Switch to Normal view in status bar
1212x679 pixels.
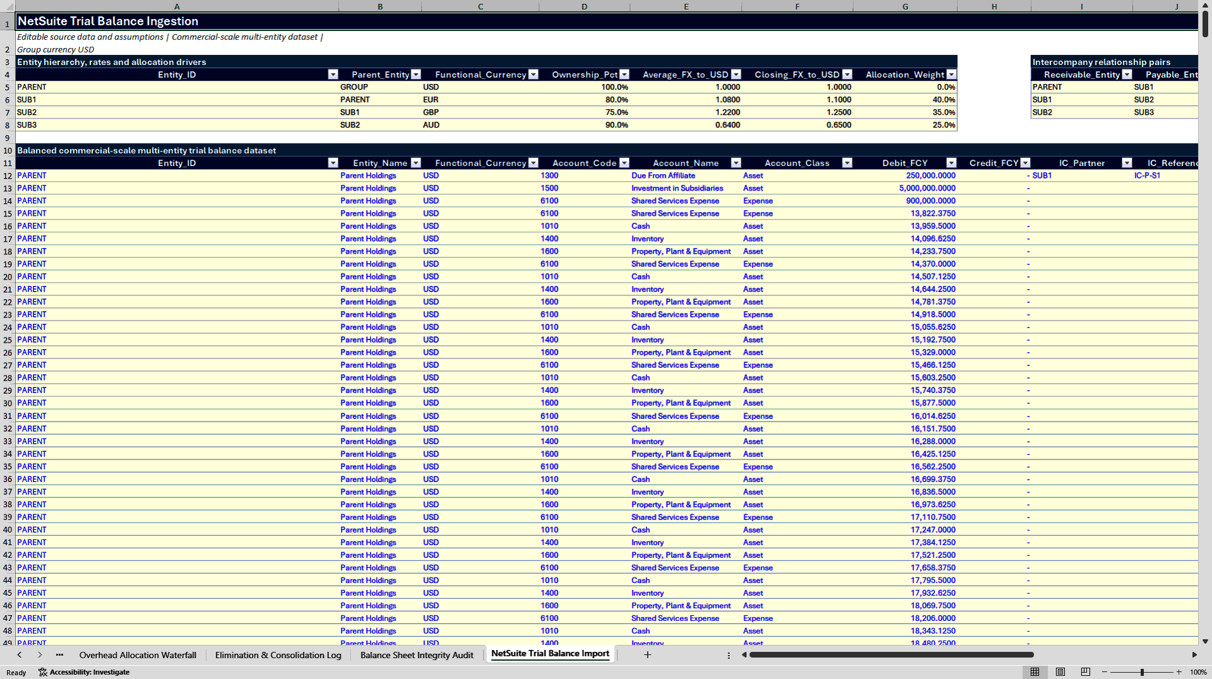1035,672
